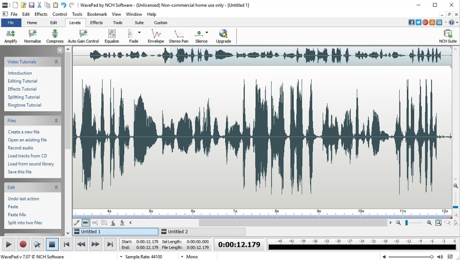The width and height of the screenshot is (460, 260).
Task: Open the Compress effect
Action: (x=55, y=36)
